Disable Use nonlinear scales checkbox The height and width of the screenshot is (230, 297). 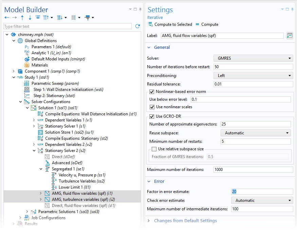pos(152,107)
